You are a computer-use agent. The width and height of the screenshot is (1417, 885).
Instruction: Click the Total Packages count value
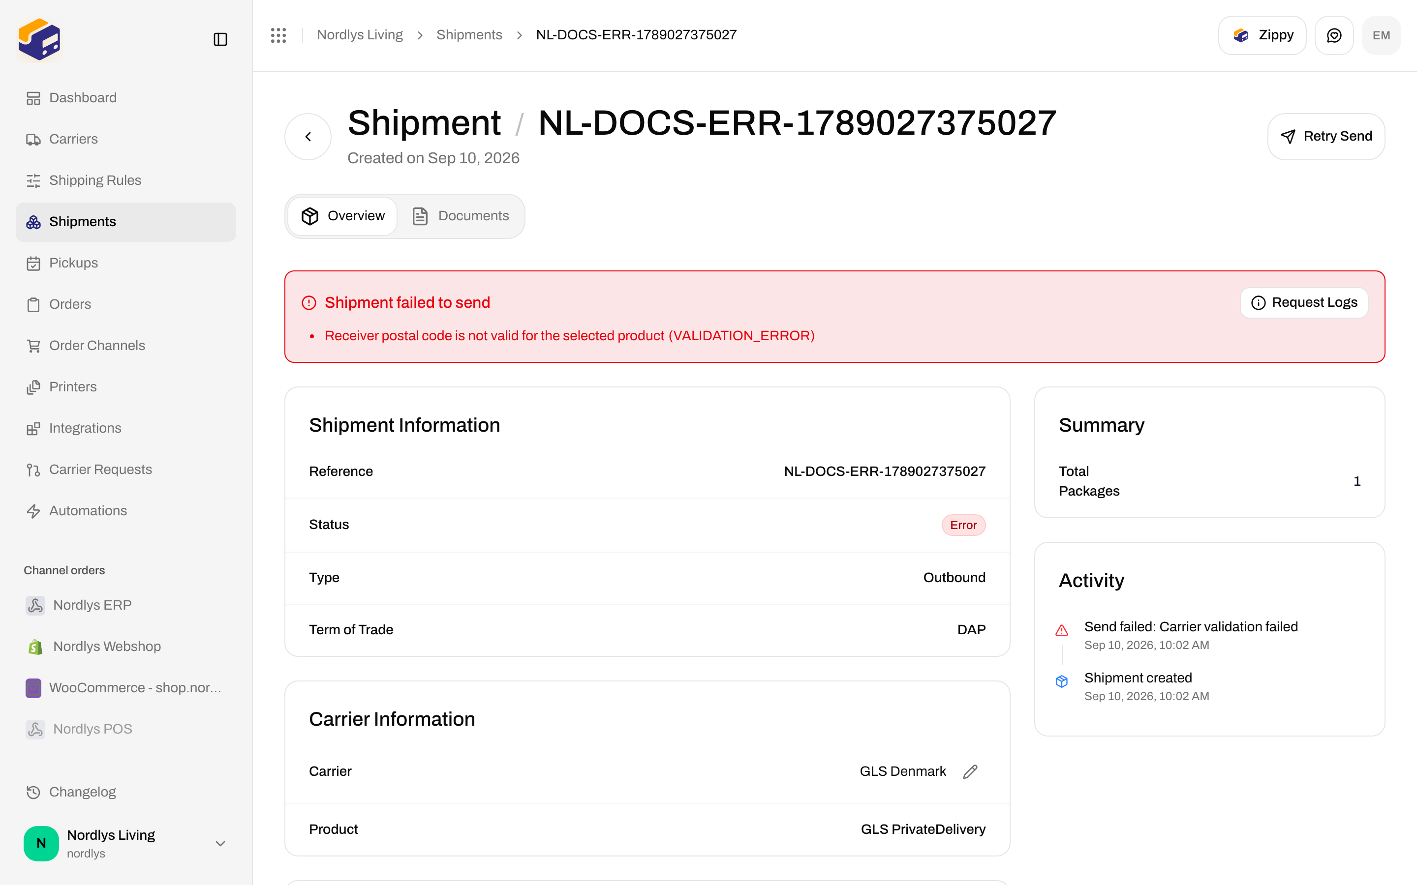(1356, 482)
